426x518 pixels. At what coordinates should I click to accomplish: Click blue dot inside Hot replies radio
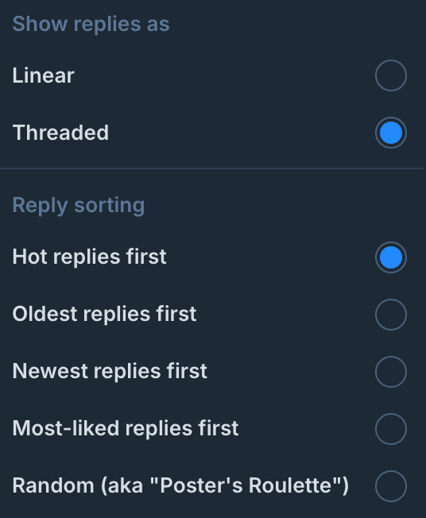391,257
